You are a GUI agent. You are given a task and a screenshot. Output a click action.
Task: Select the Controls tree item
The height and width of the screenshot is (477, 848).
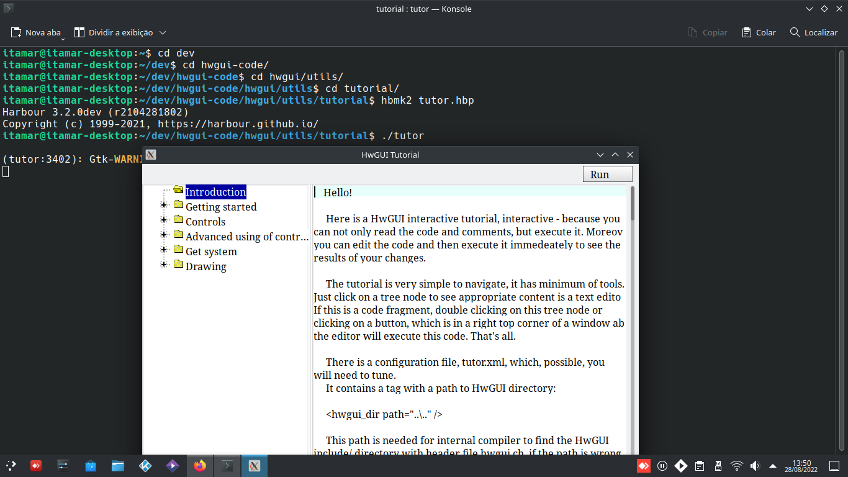(x=205, y=222)
